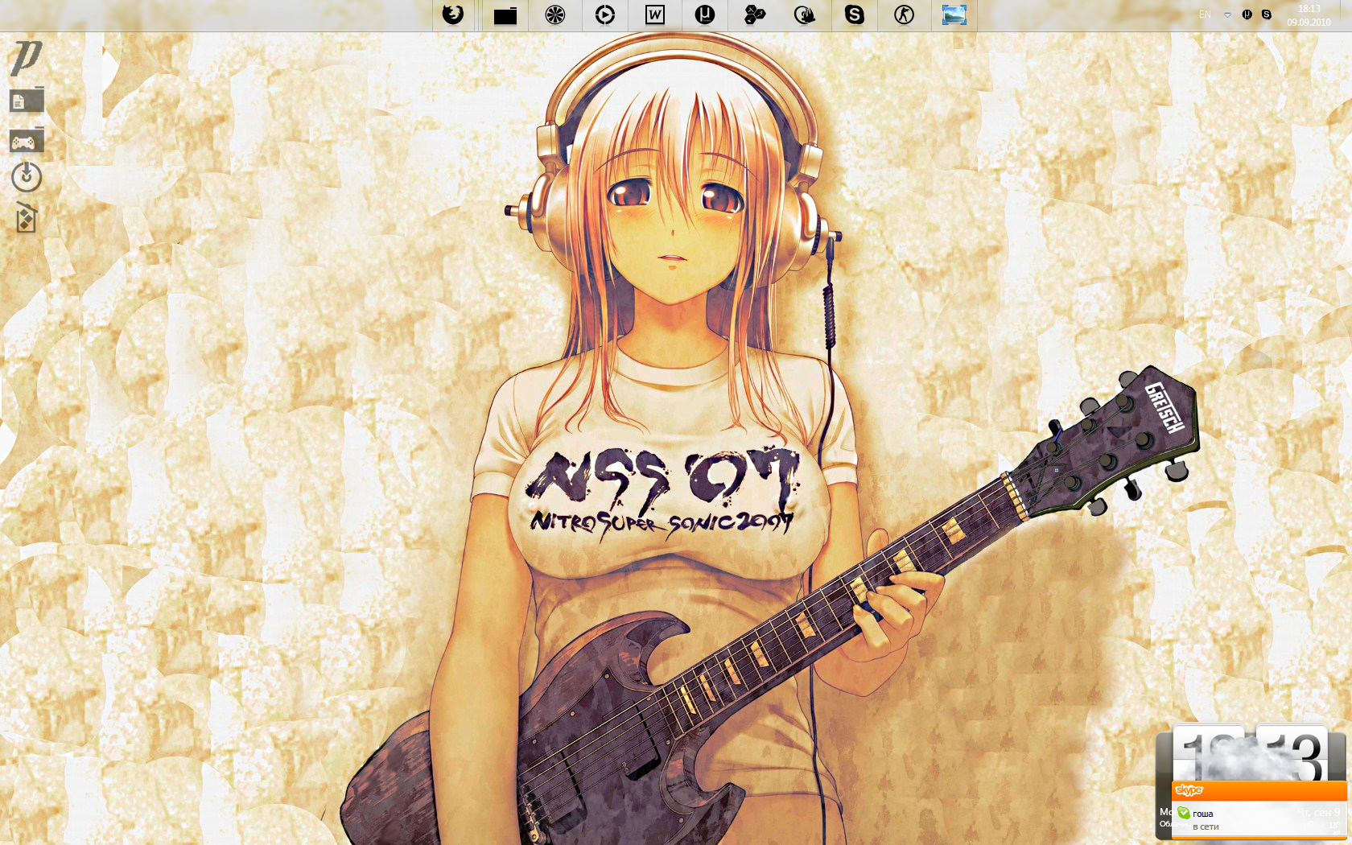The width and height of the screenshot is (1352, 845).
Task: Click the green Skype online status checkmark
Action: pos(1183,813)
